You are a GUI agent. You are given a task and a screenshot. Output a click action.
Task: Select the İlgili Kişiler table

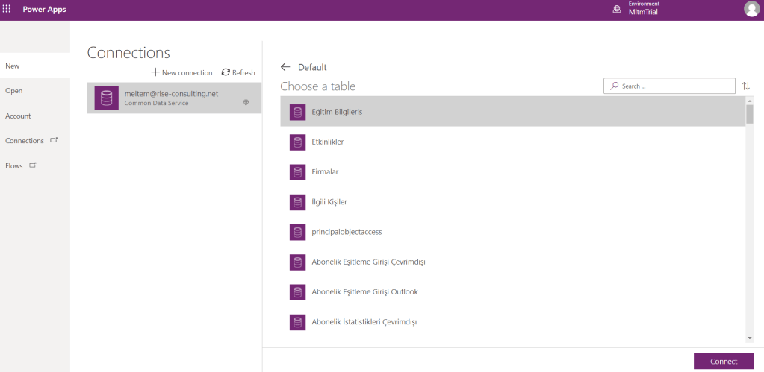click(x=329, y=202)
